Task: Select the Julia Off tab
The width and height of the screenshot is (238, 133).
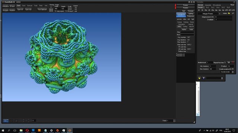Action: point(191,27)
